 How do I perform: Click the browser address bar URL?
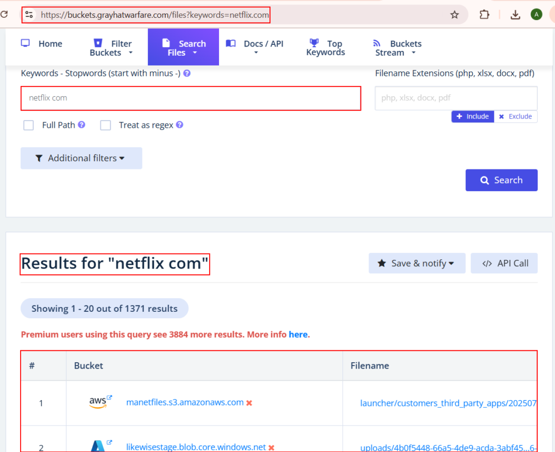click(154, 15)
